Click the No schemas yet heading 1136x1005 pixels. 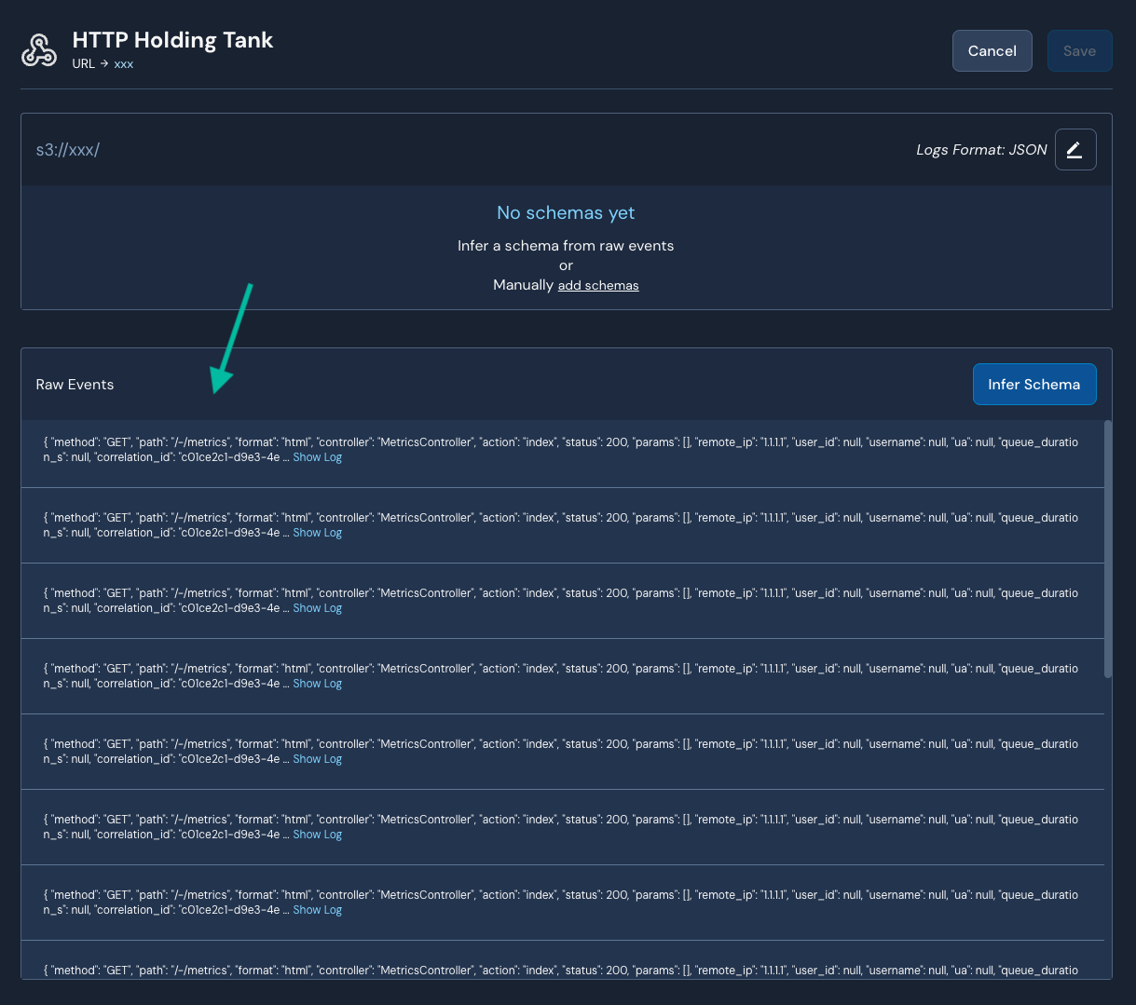pos(566,212)
